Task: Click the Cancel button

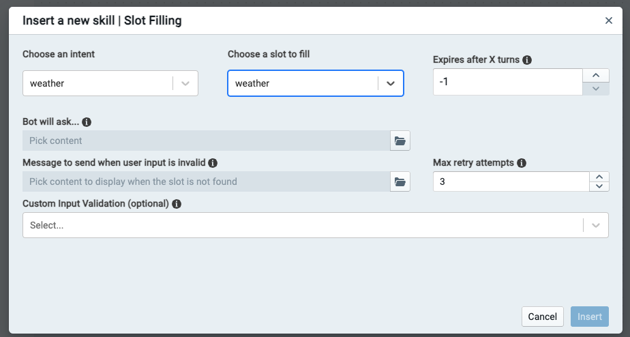Action: point(543,317)
